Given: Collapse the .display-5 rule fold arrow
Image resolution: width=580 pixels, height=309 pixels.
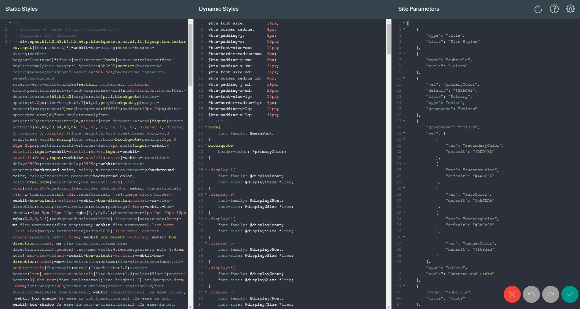Looking at the screenshot, I should pyautogui.click(x=206, y=243).
